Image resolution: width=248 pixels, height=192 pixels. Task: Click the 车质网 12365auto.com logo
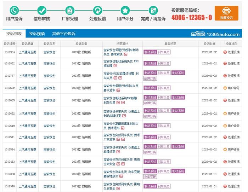pos(215,34)
